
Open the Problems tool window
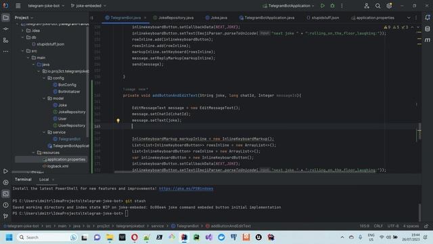click(5, 205)
